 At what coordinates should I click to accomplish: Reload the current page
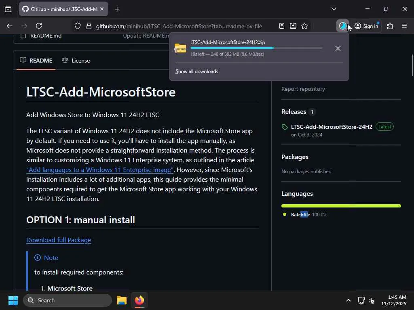pyautogui.click(x=39, y=26)
